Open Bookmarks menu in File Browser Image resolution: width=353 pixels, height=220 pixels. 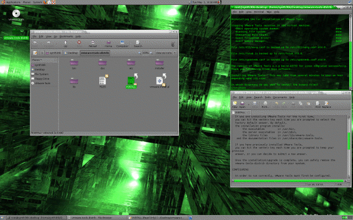66,36
